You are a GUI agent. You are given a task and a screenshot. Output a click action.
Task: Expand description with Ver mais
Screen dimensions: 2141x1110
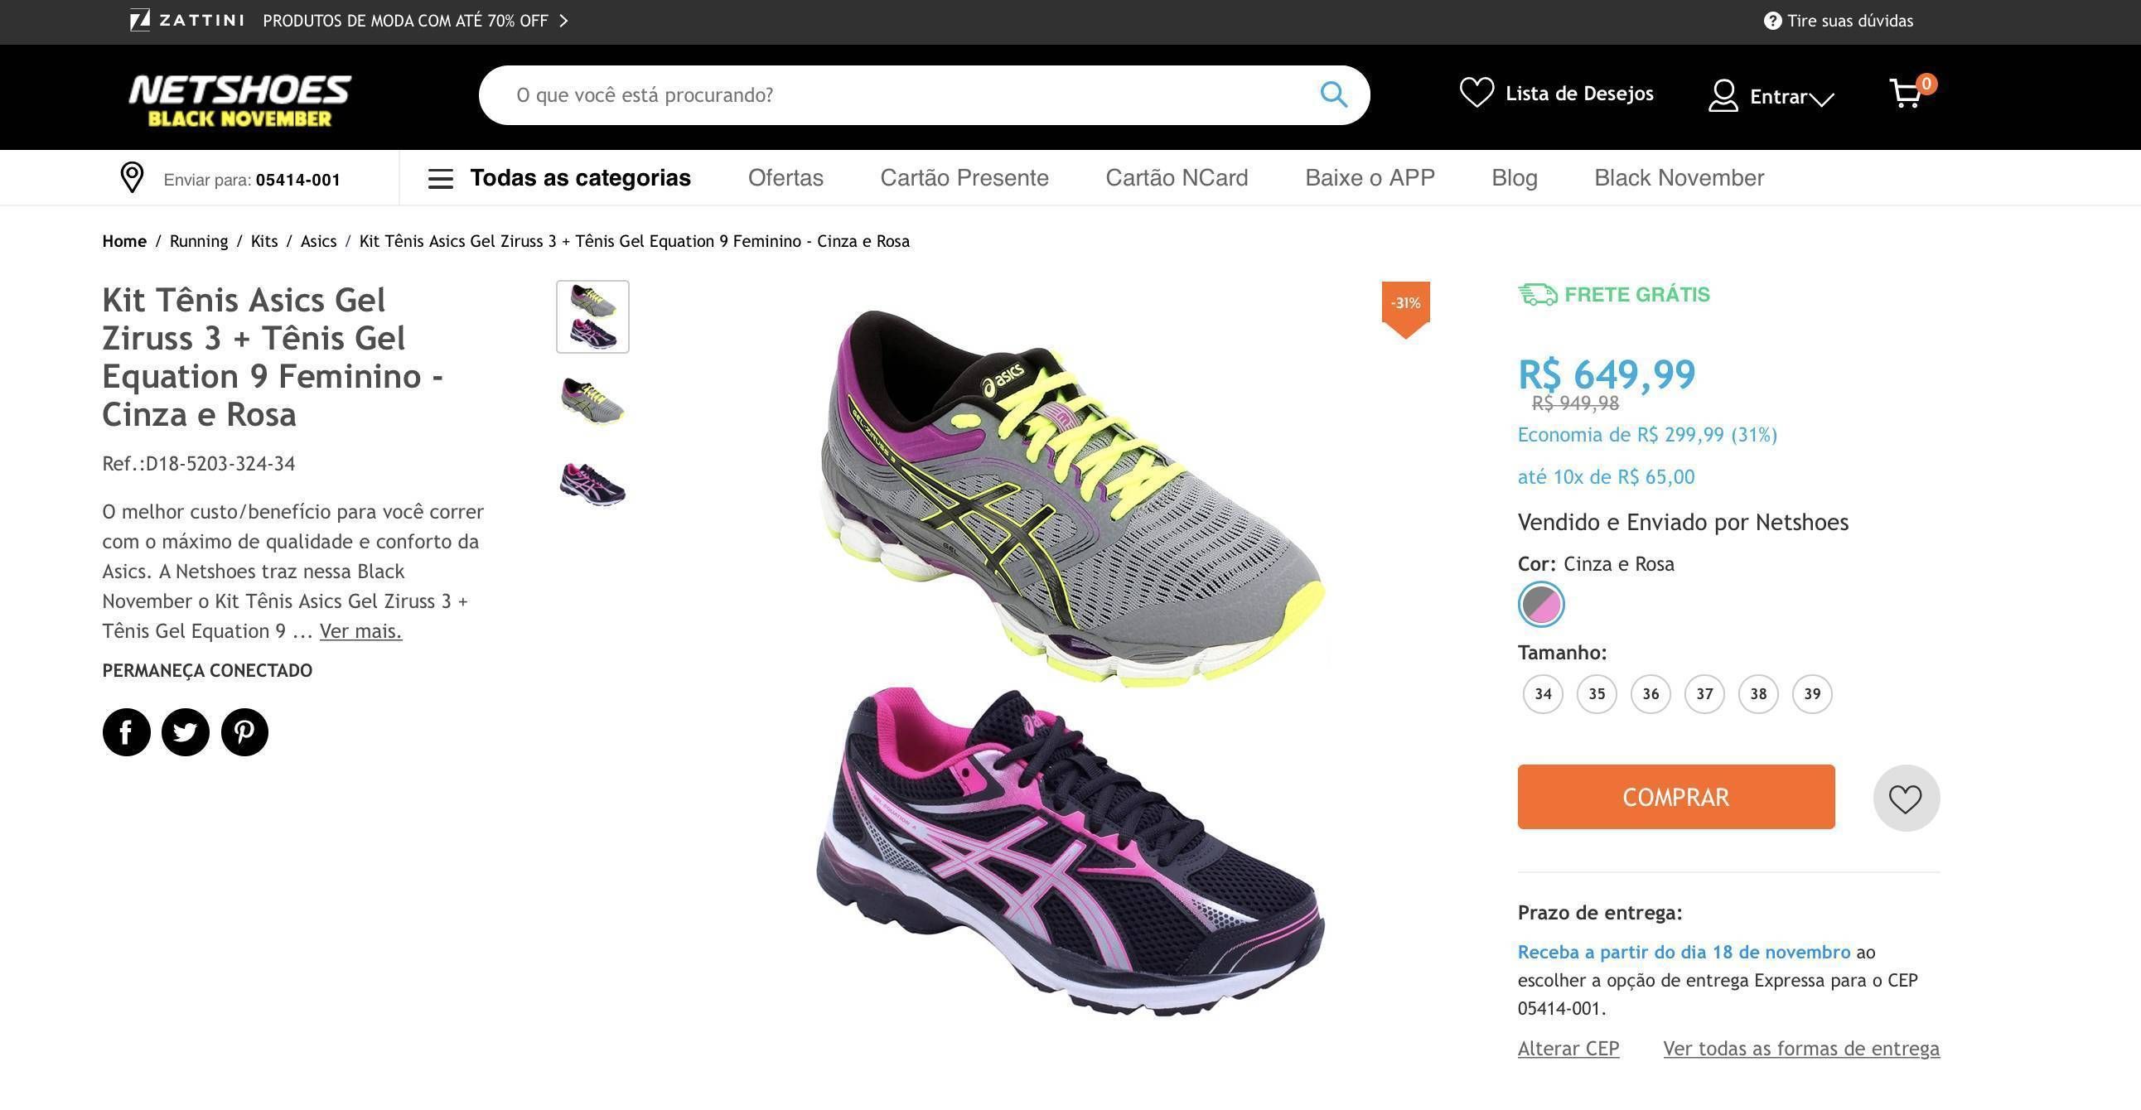[360, 631]
